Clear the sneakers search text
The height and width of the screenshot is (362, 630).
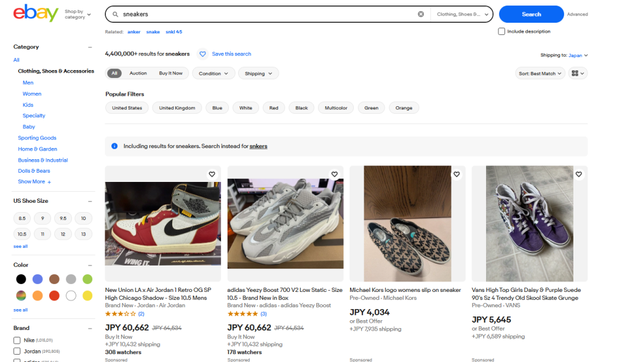(421, 14)
